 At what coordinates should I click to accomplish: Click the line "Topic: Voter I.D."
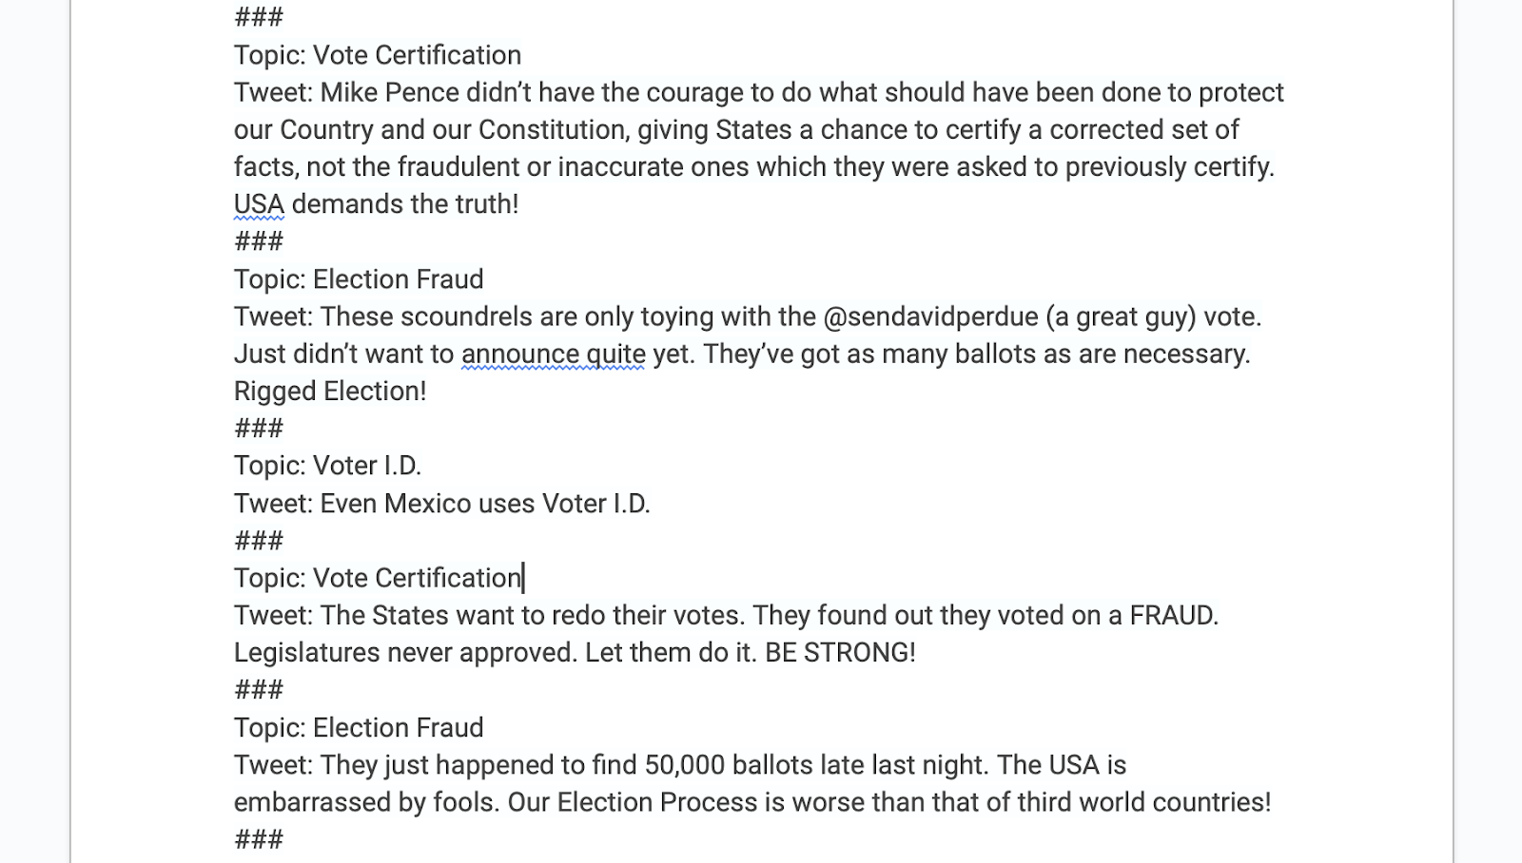[327, 466]
